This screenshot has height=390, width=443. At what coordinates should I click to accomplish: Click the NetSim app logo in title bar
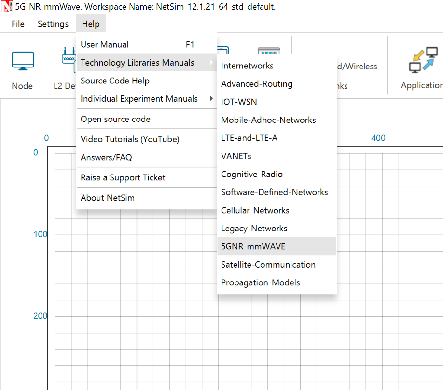click(7, 6)
